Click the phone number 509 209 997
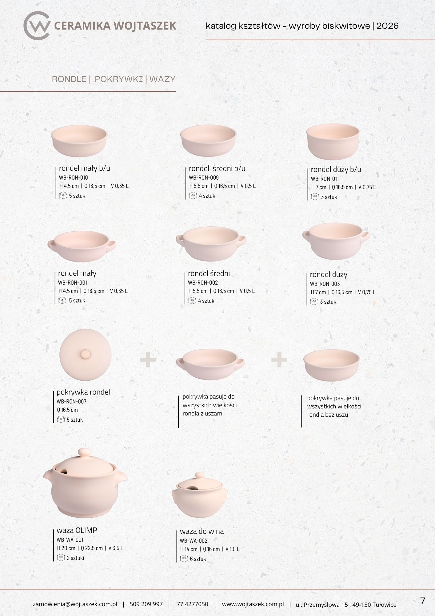The width and height of the screenshot is (435, 616). 146,604
